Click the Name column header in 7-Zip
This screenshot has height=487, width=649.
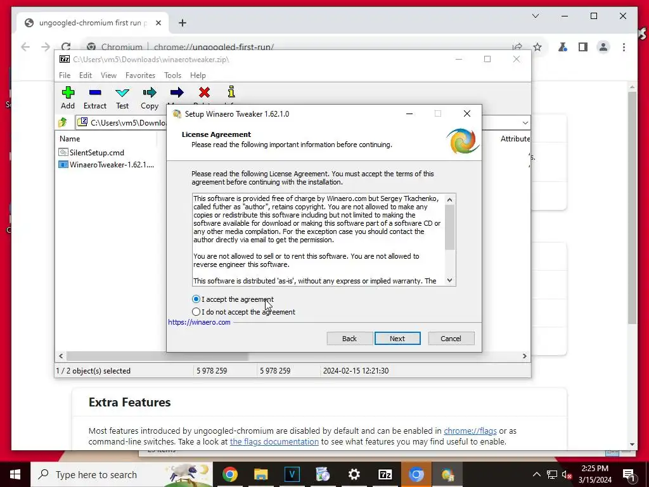[70, 139]
